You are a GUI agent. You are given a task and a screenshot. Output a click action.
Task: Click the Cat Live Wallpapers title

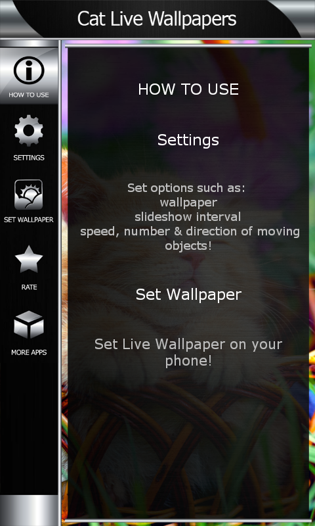pyautogui.click(x=157, y=19)
